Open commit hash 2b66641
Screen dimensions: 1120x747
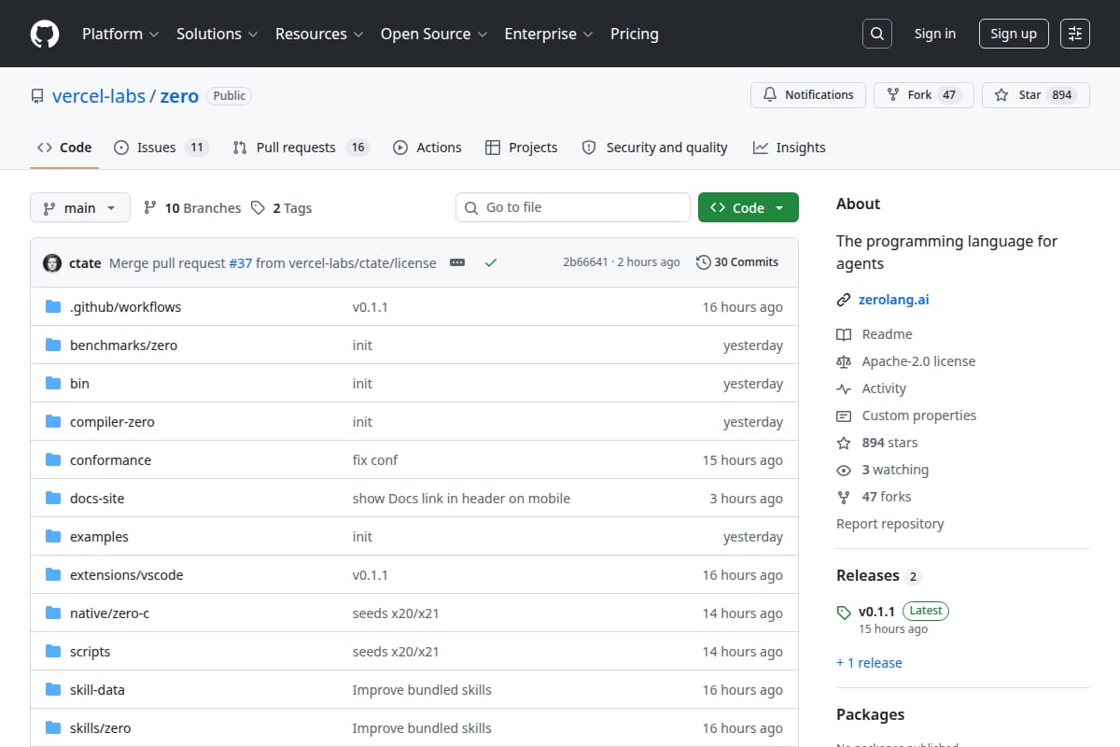pos(585,262)
